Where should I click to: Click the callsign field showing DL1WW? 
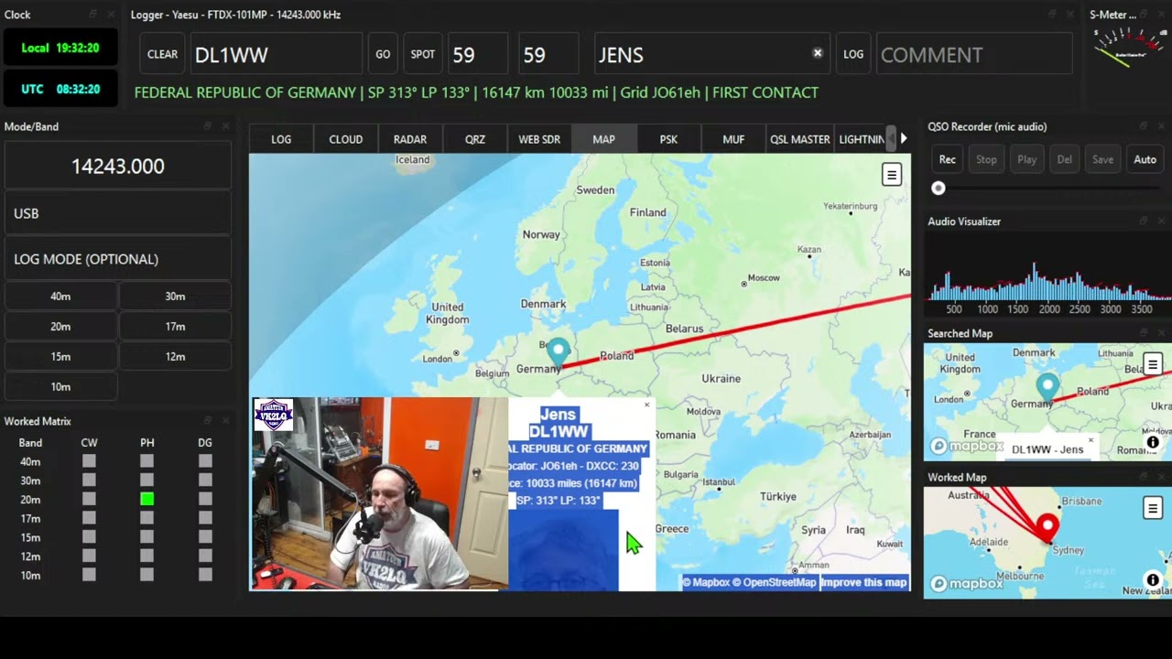pos(276,54)
